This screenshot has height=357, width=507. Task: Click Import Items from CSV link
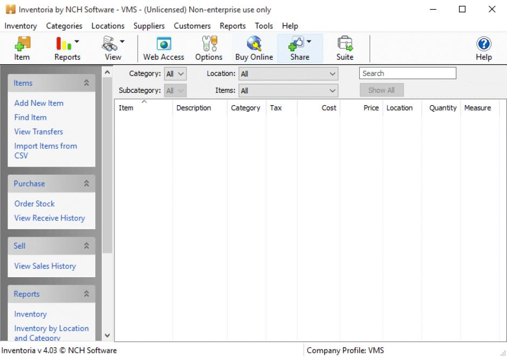coord(46,150)
